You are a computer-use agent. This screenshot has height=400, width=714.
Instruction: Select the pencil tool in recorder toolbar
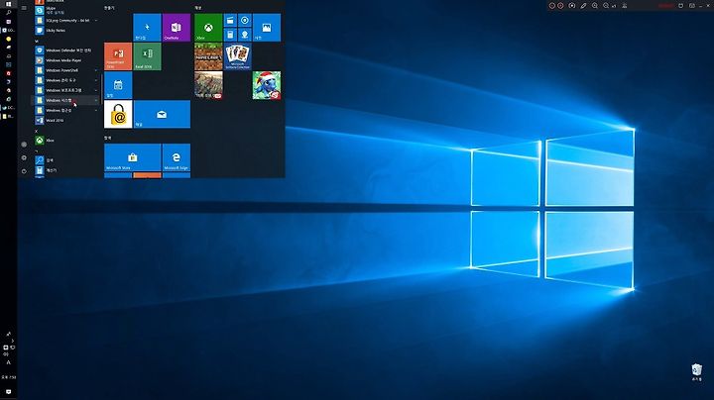pos(583,6)
